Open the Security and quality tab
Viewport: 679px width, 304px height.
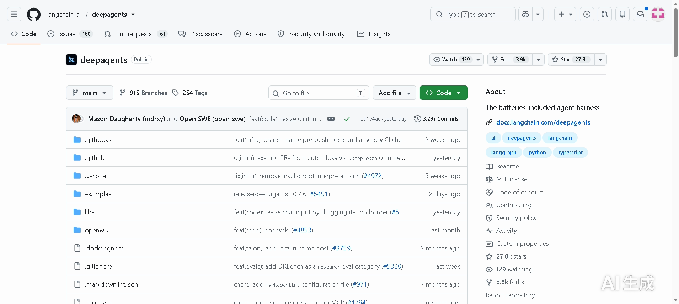click(x=311, y=34)
